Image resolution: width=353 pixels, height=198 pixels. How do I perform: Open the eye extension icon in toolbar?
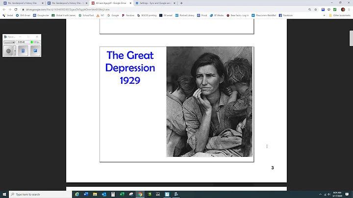(x=329, y=9)
